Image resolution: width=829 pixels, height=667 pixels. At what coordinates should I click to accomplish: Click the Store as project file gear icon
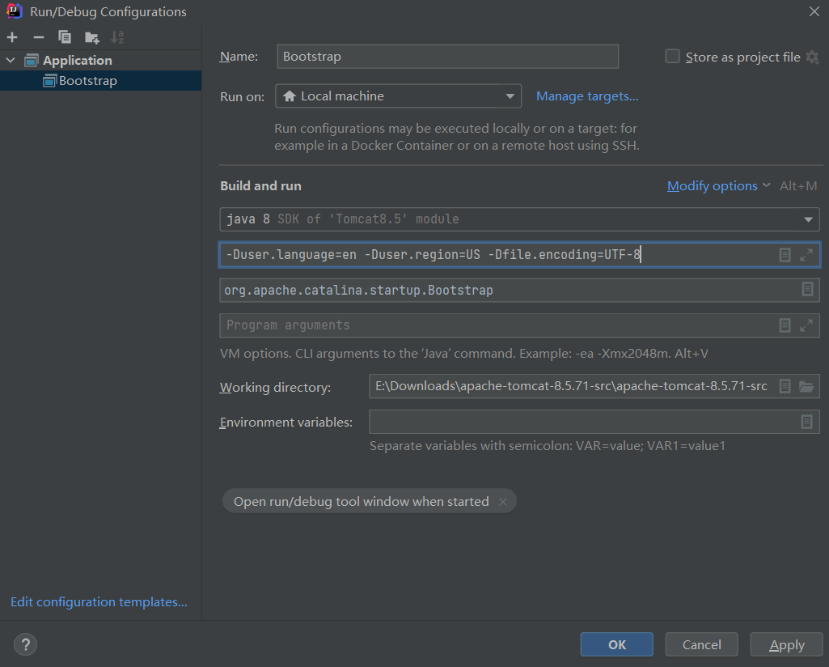812,57
